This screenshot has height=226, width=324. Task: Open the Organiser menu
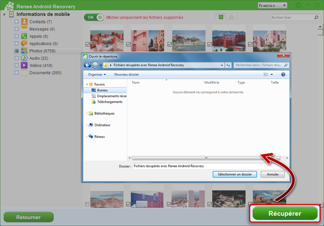coord(97,75)
